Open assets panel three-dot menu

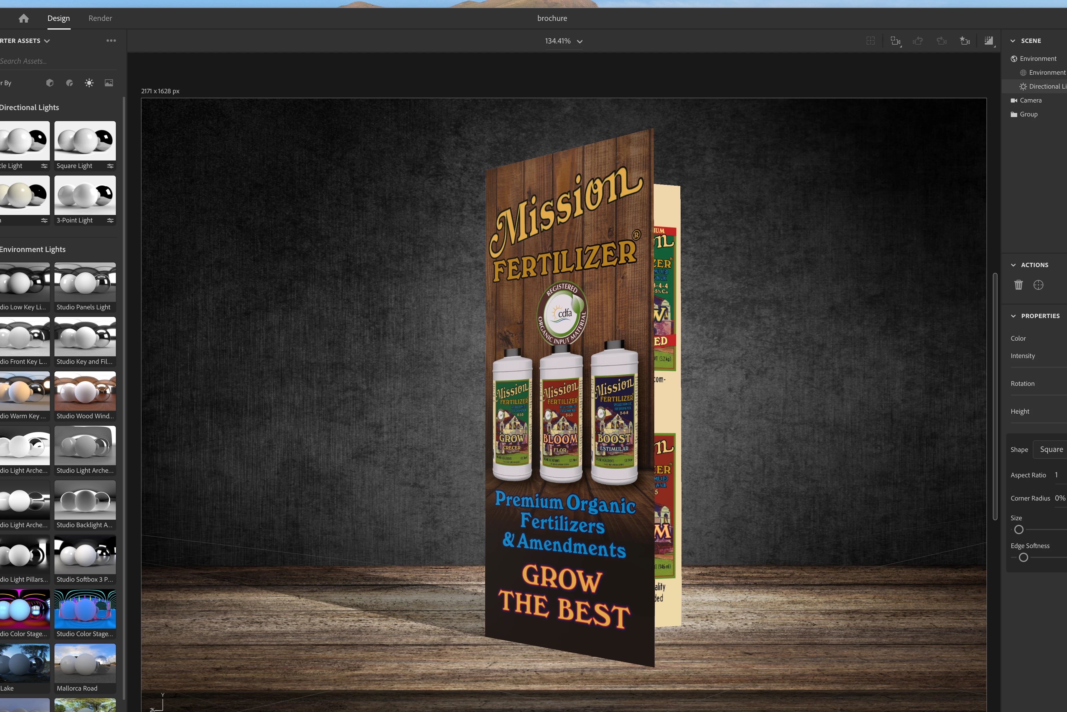pyautogui.click(x=111, y=41)
